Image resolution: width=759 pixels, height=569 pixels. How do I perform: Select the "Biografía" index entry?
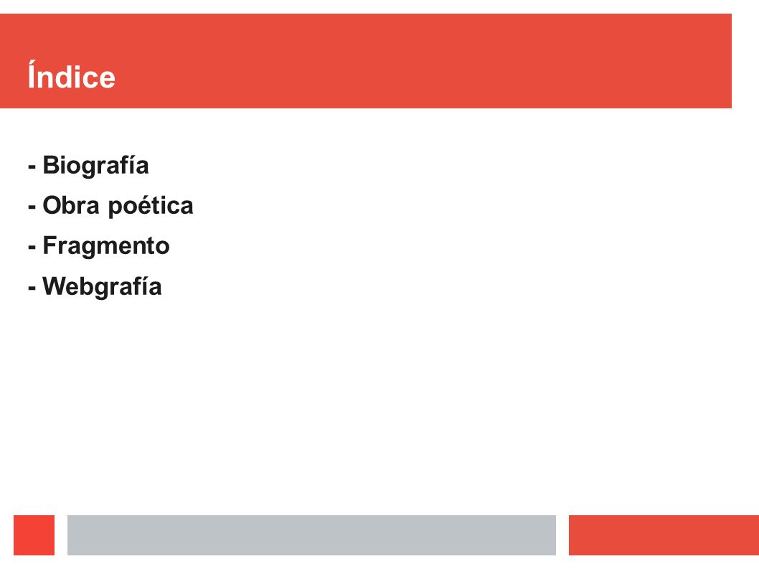[x=95, y=165]
